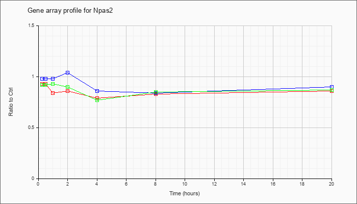
Task: Click the 10 tick label on x-axis
Action: (185, 184)
